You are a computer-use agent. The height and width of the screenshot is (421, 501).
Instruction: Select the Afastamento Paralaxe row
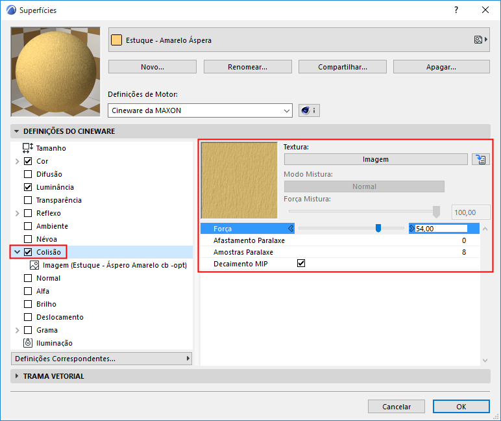pos(340,240)
